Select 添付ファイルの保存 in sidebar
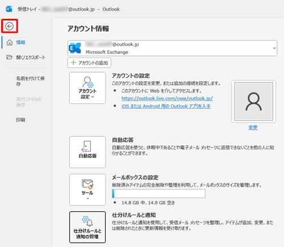 pos(28,102)
